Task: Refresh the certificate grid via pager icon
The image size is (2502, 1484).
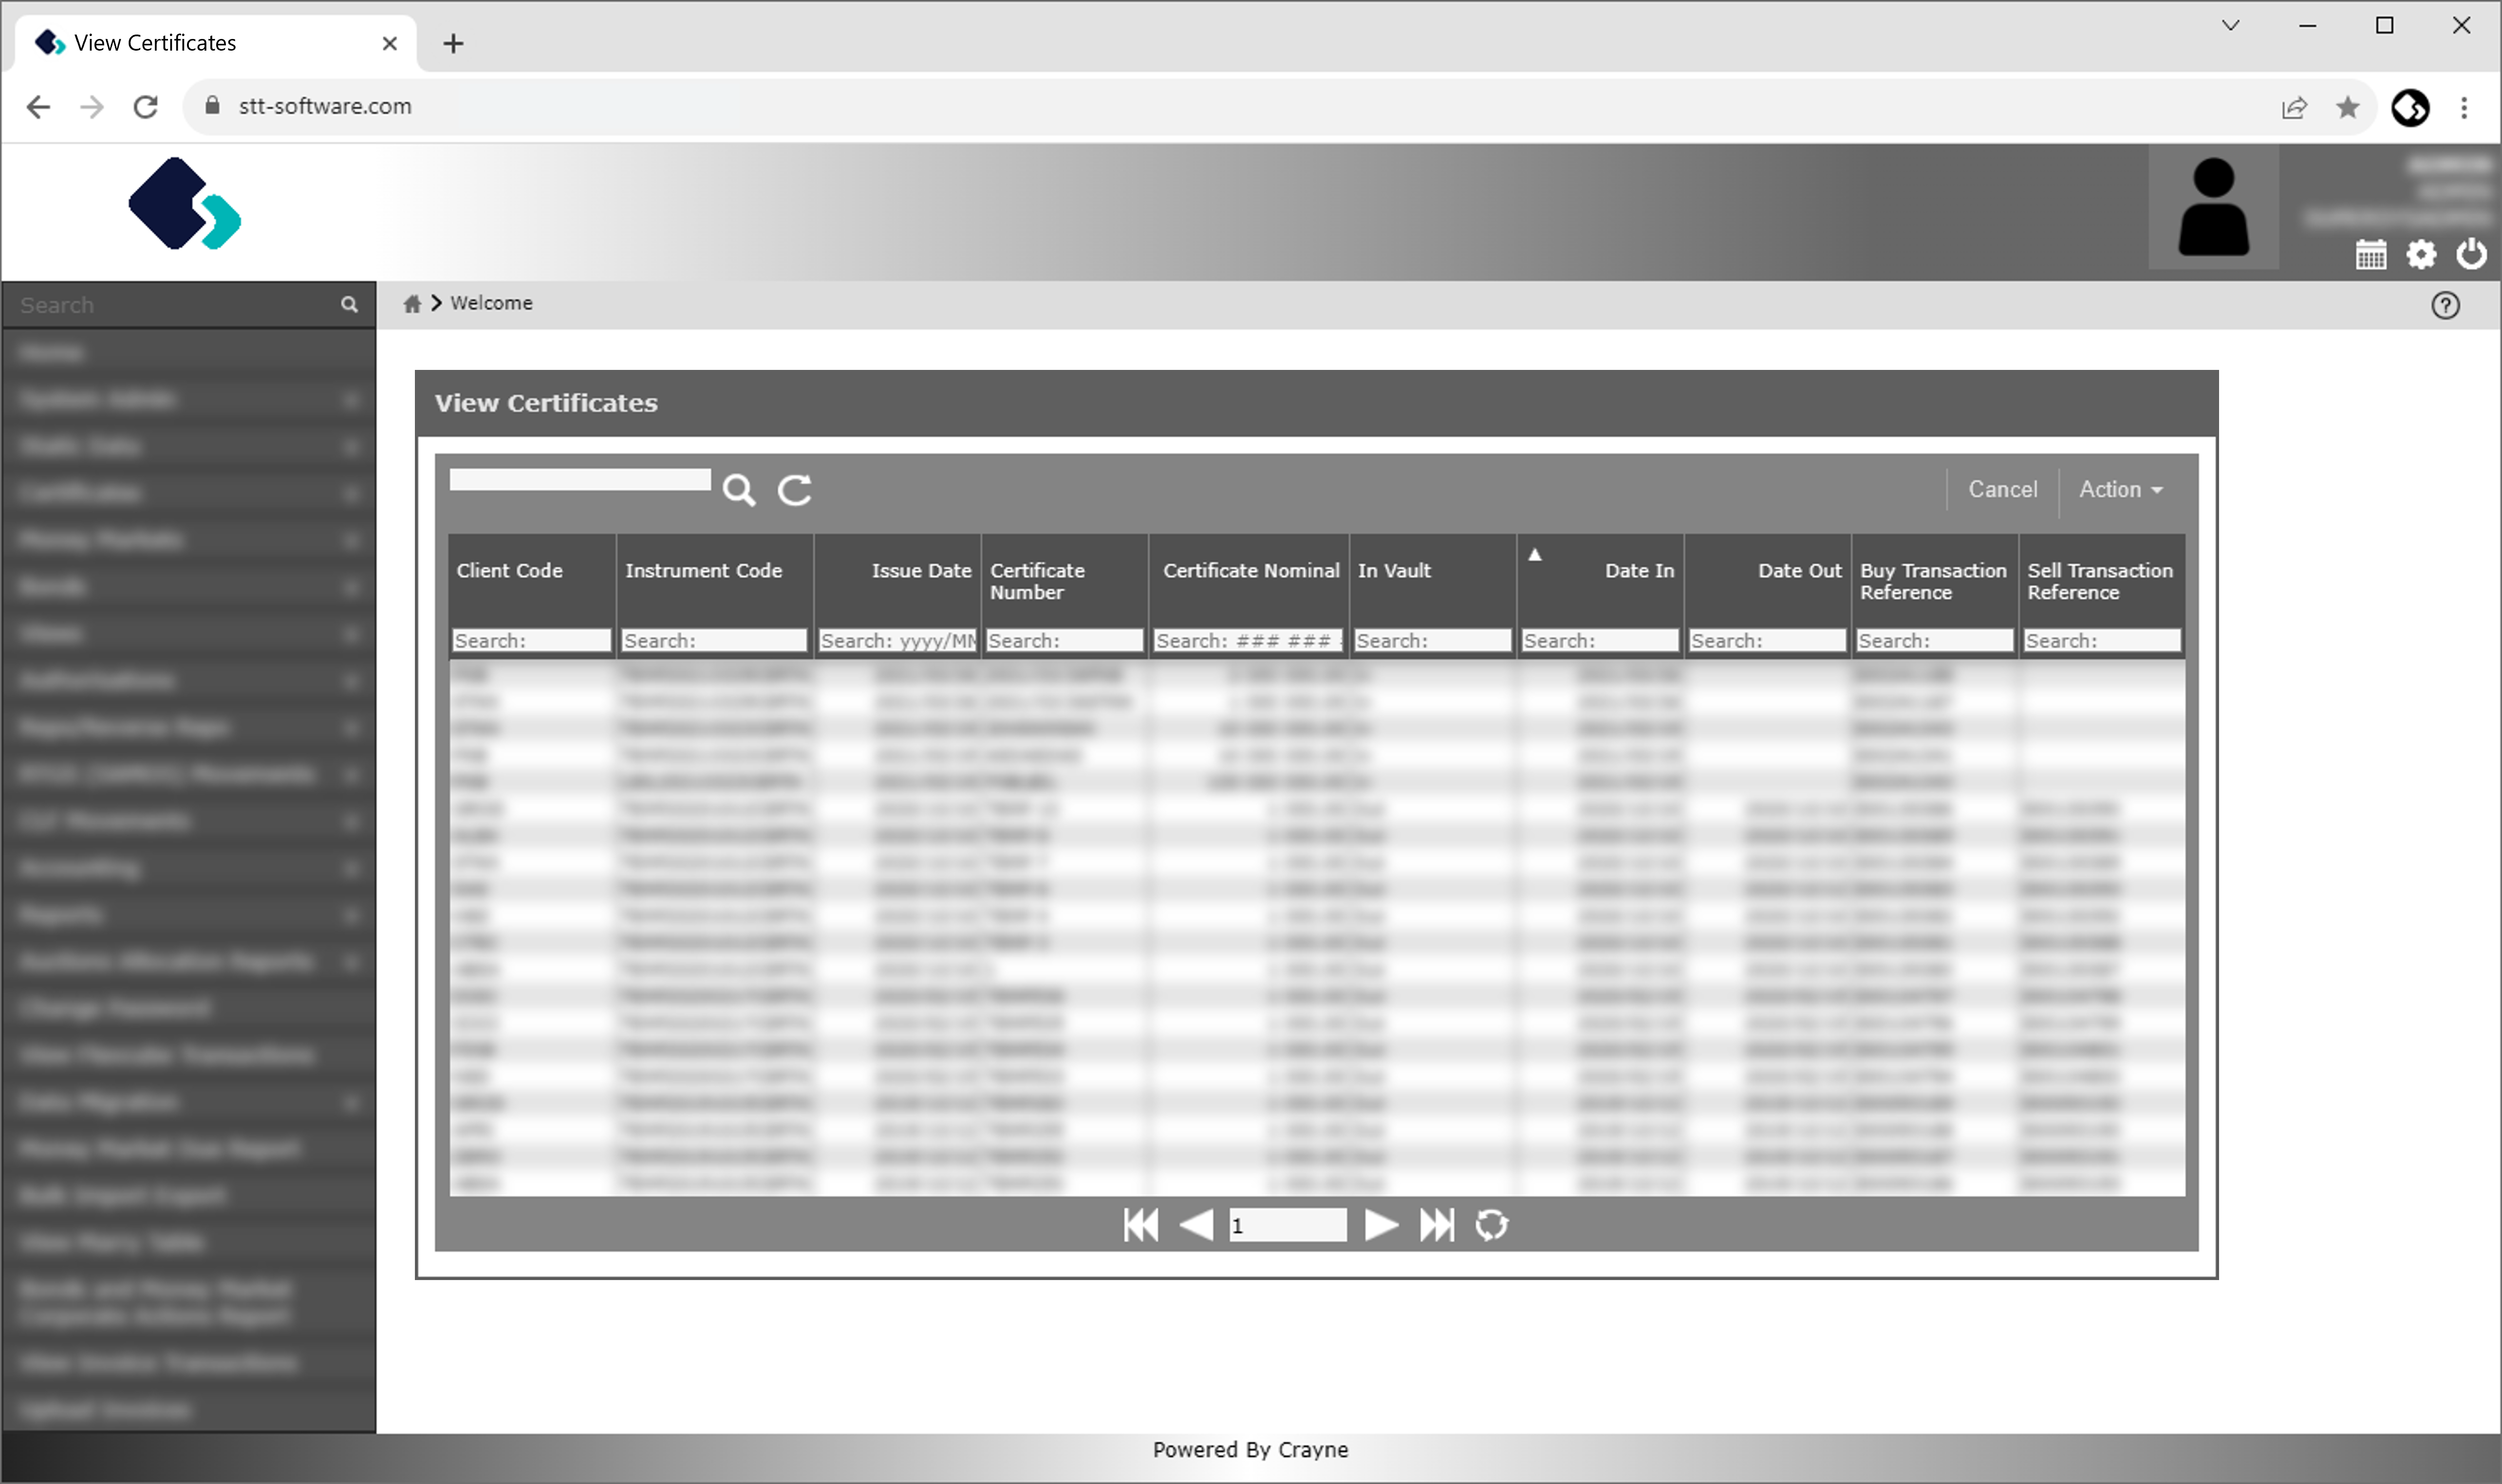Action: [1492, 1225]
